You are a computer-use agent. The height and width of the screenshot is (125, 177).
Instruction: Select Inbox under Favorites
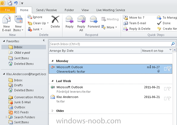24,47
